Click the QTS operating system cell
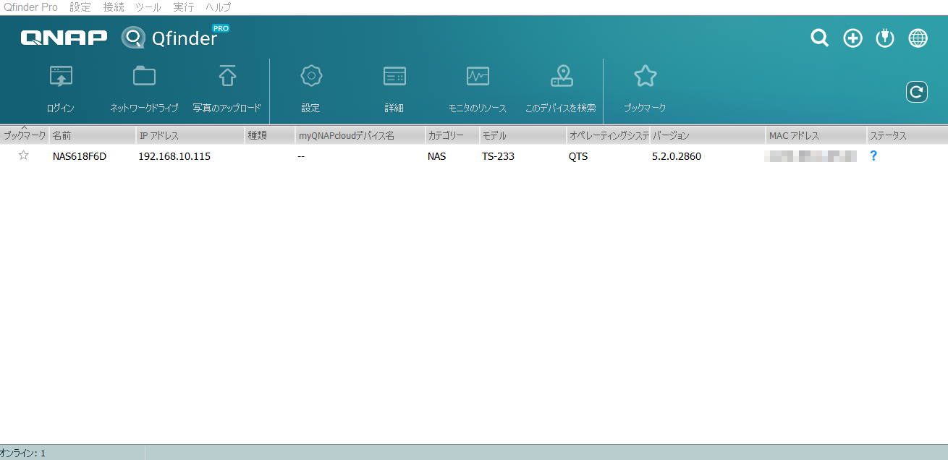 (x=578, y=156)
